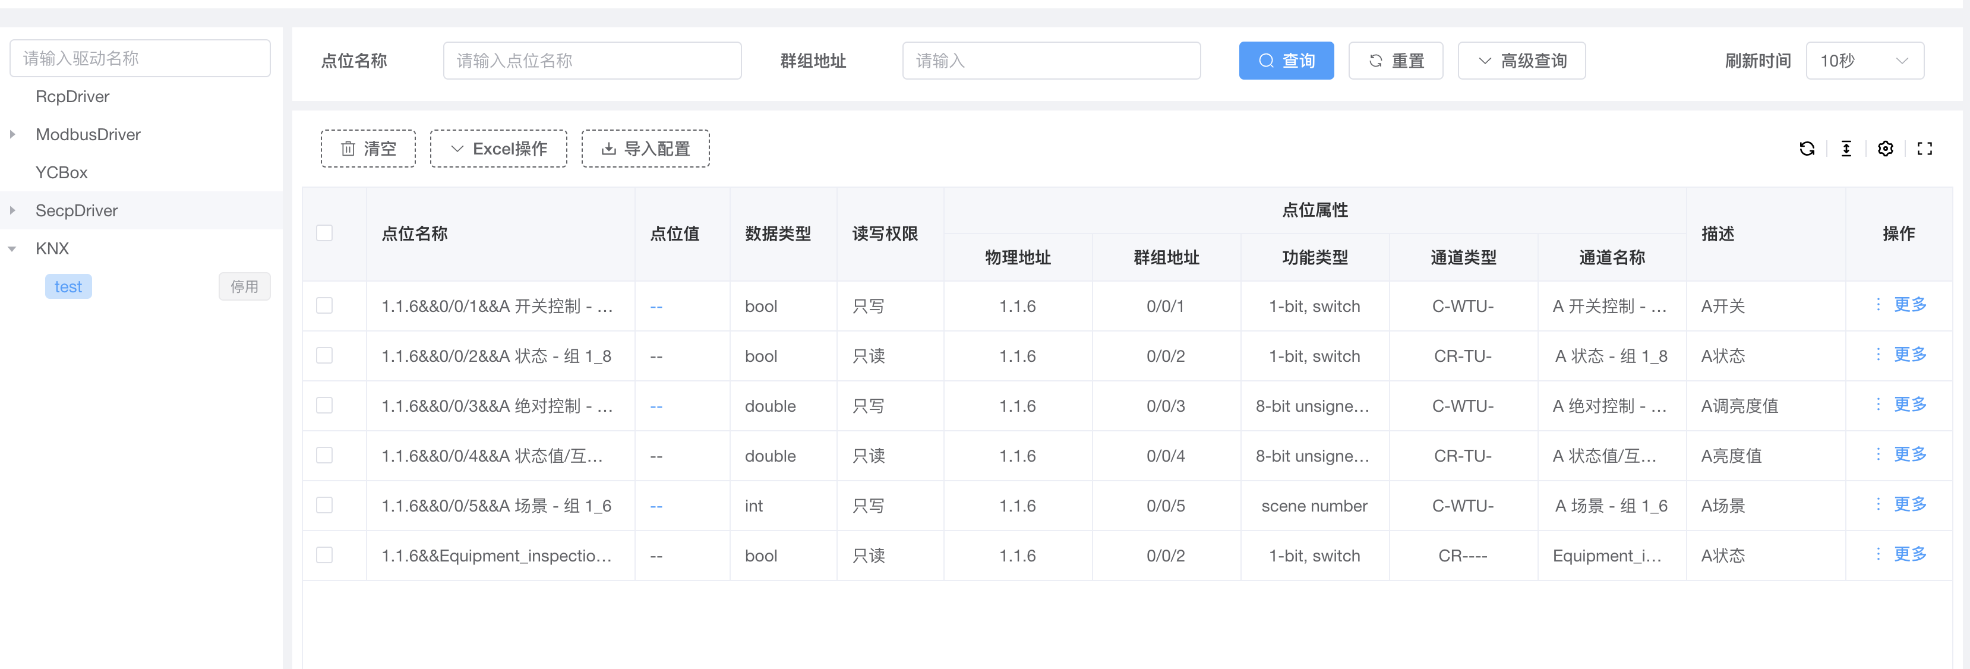Click the 物理地址 column header
Screen dimensions: 1970x669
pyautogui.click(x=1018, y=258)
